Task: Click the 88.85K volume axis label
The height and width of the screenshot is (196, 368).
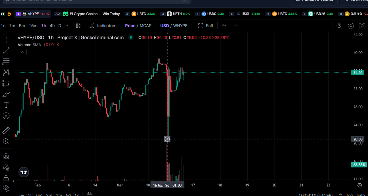Action: pos(359,165)
